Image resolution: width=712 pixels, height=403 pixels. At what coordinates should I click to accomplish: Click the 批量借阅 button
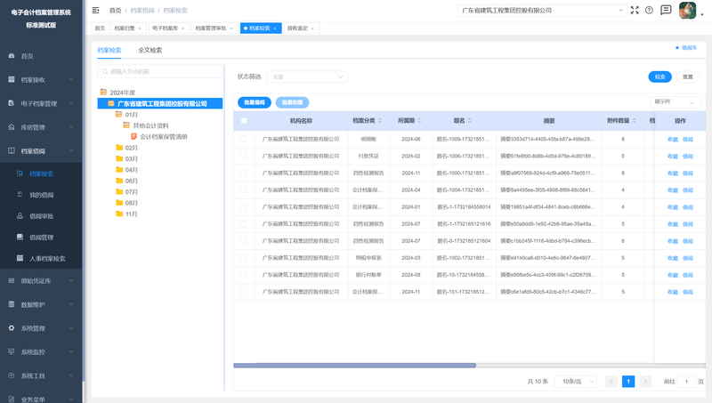coord(255,102)
